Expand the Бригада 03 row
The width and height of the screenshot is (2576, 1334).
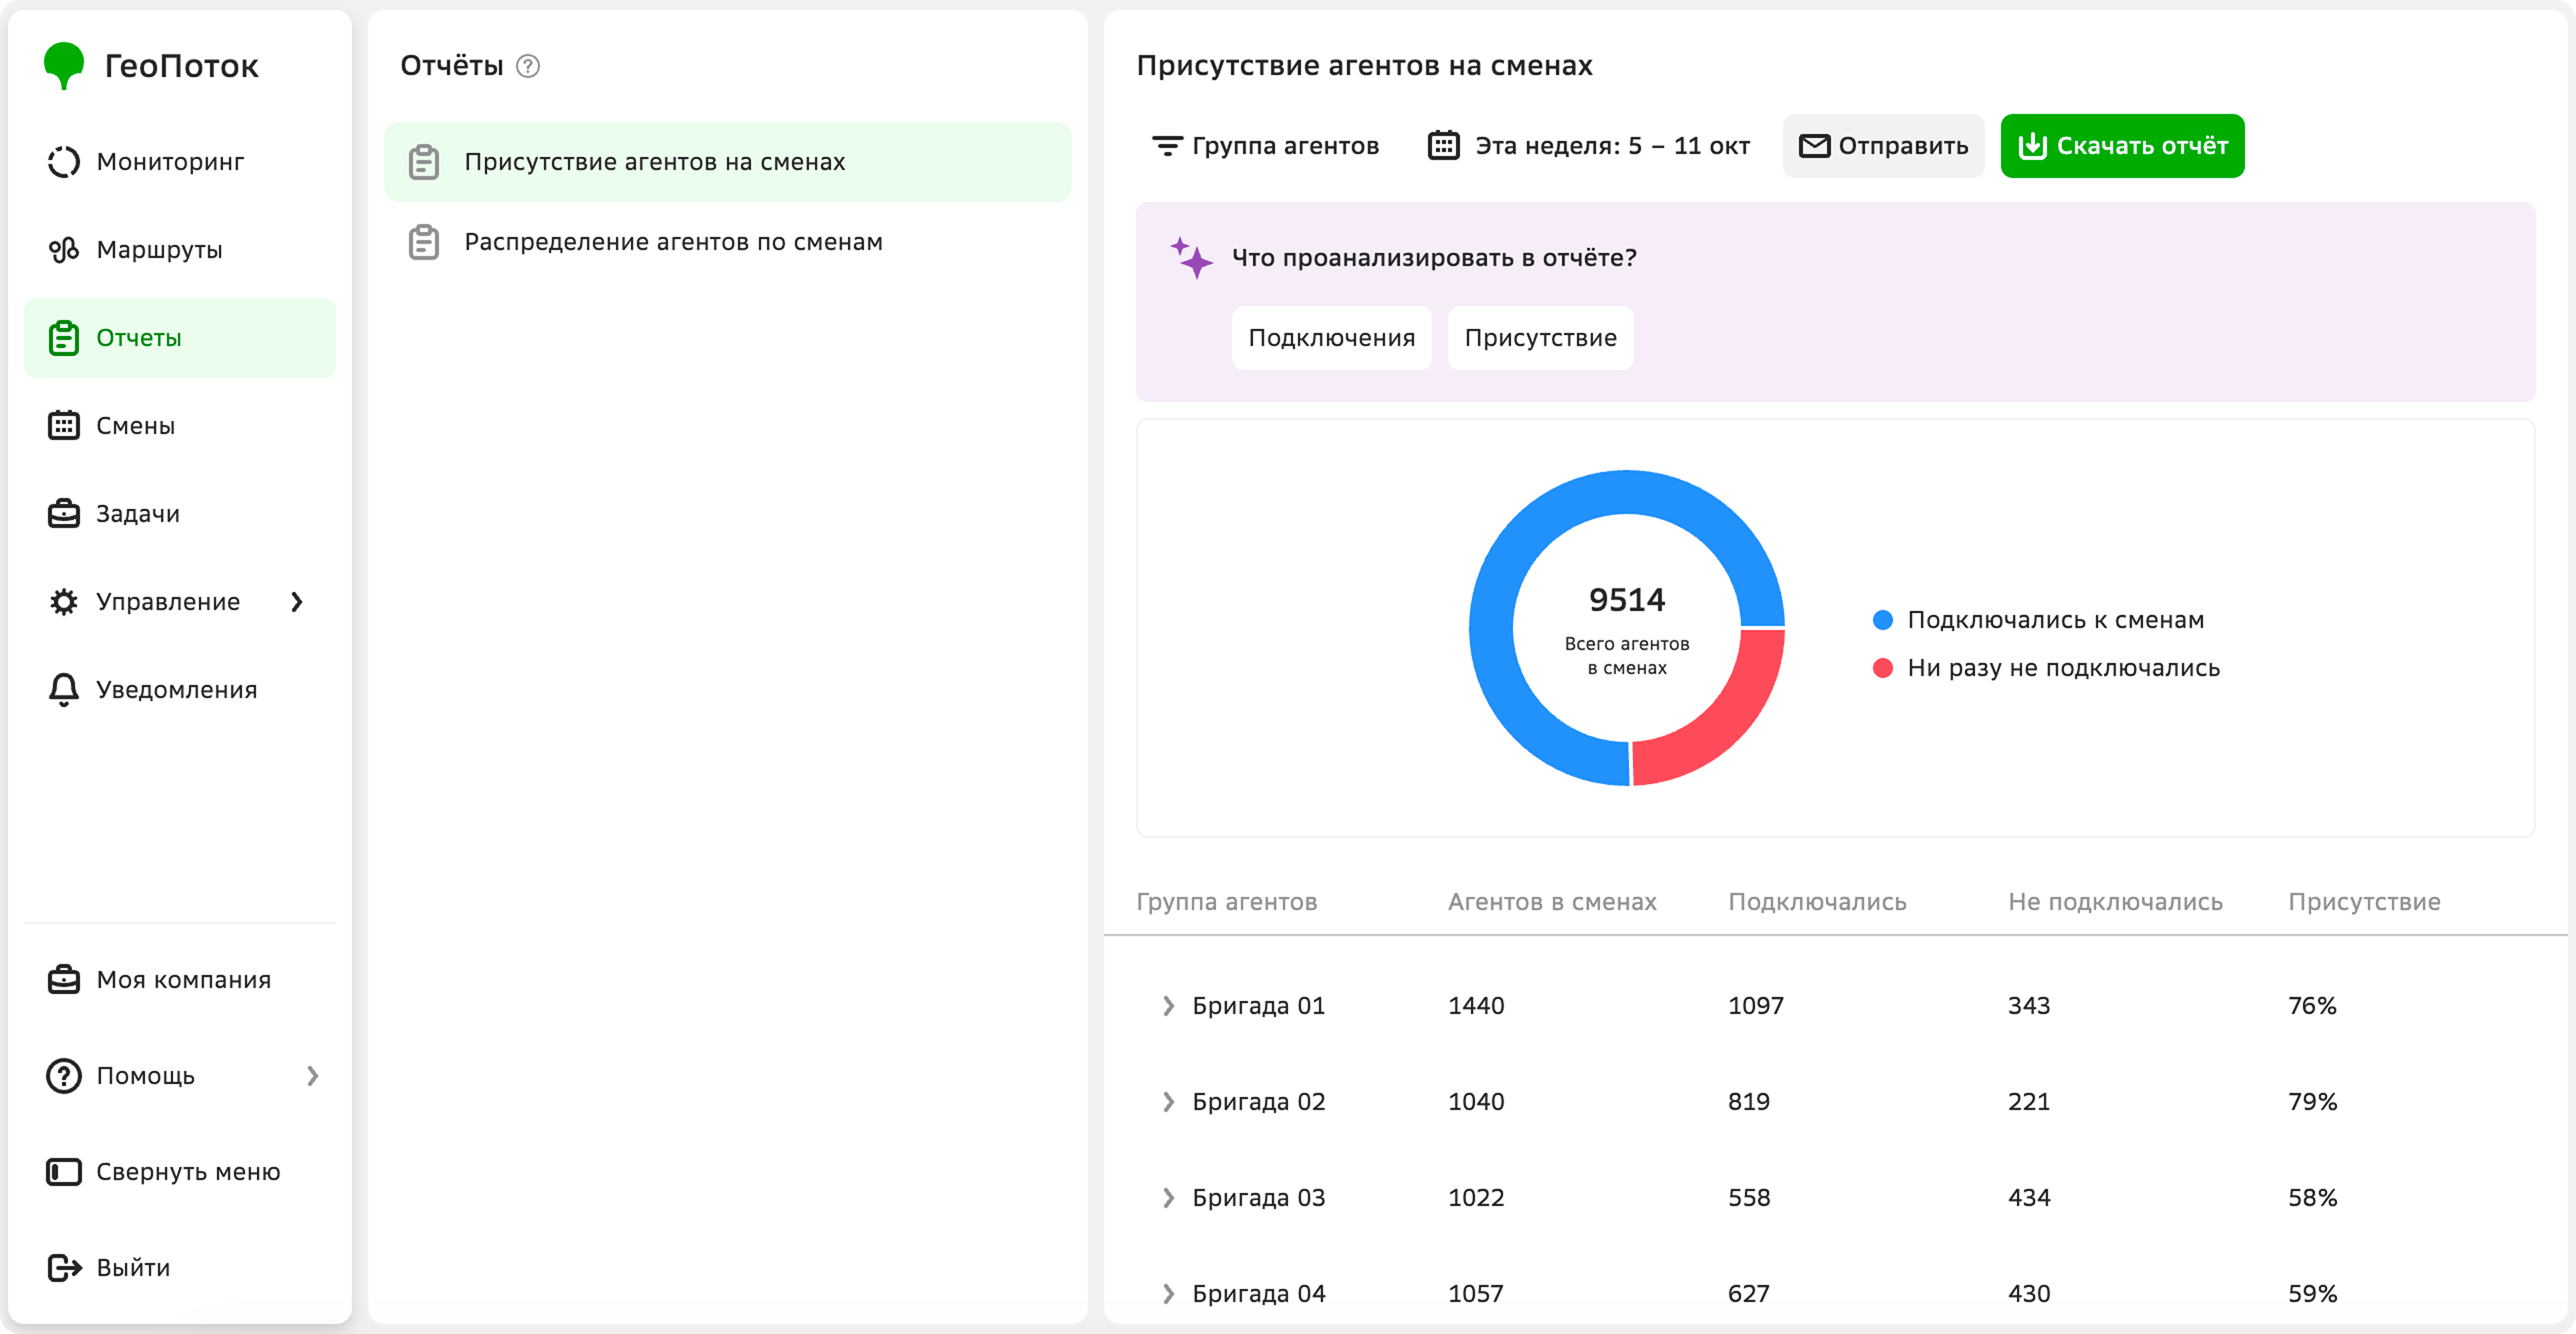click(x=1168, y=1198)
